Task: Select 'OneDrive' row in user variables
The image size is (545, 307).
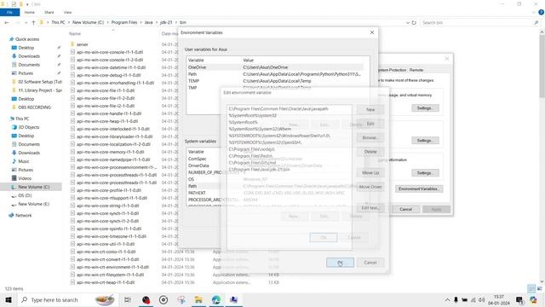Action: [274, 67]
